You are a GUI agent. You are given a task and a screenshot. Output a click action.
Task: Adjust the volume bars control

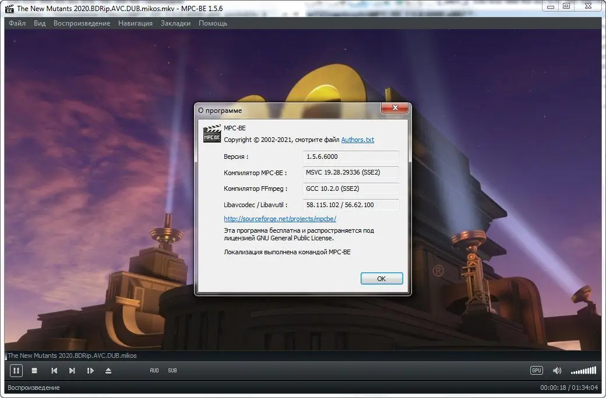click(x=584, y=370)
